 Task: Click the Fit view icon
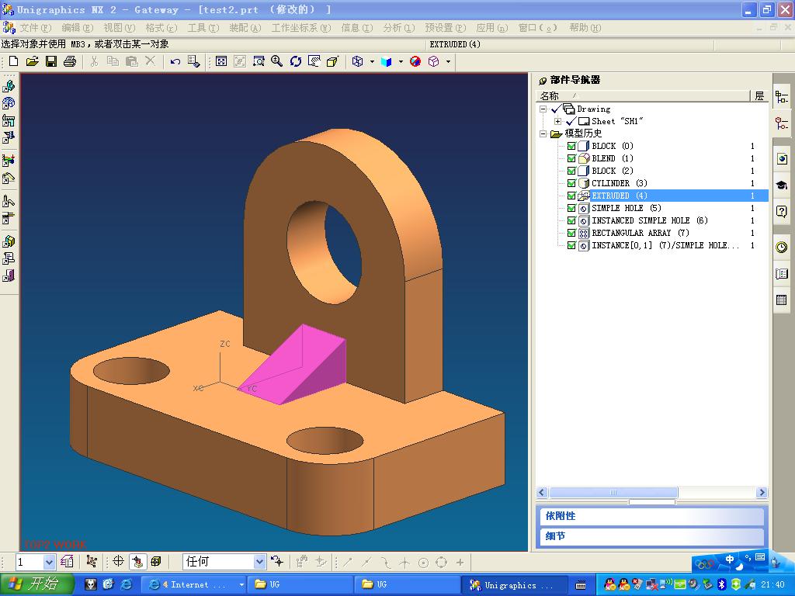pos(221,61)
